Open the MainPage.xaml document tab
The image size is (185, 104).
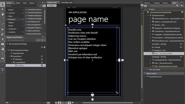pos(67,2)
